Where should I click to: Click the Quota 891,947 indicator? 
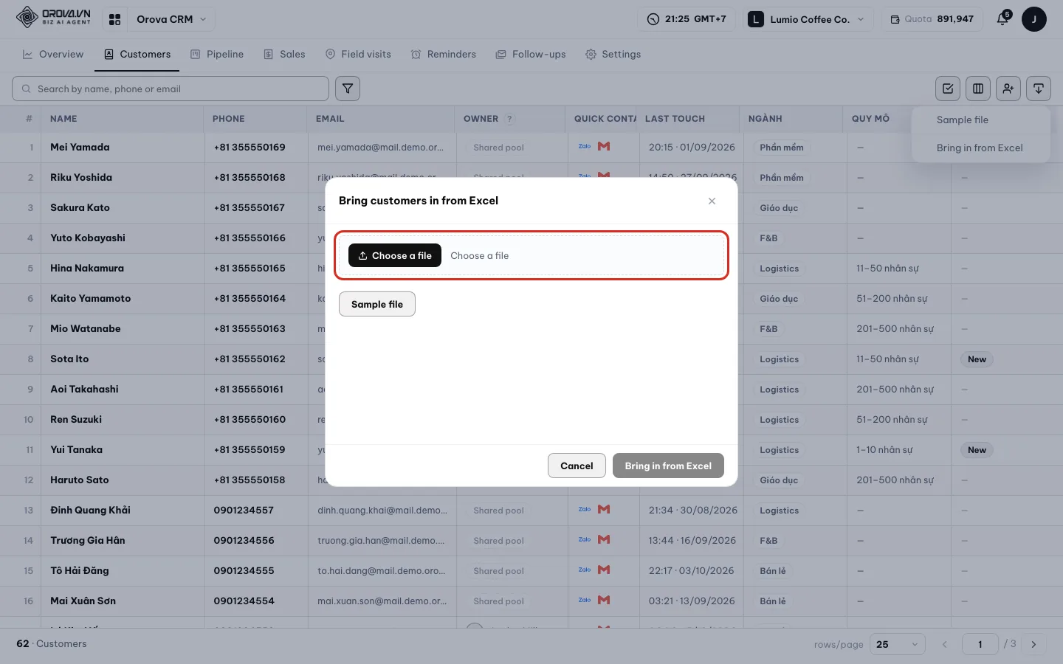932,19
